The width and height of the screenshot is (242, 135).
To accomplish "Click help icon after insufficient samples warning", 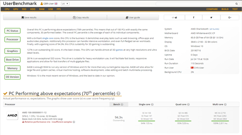I will coord(74,122).
